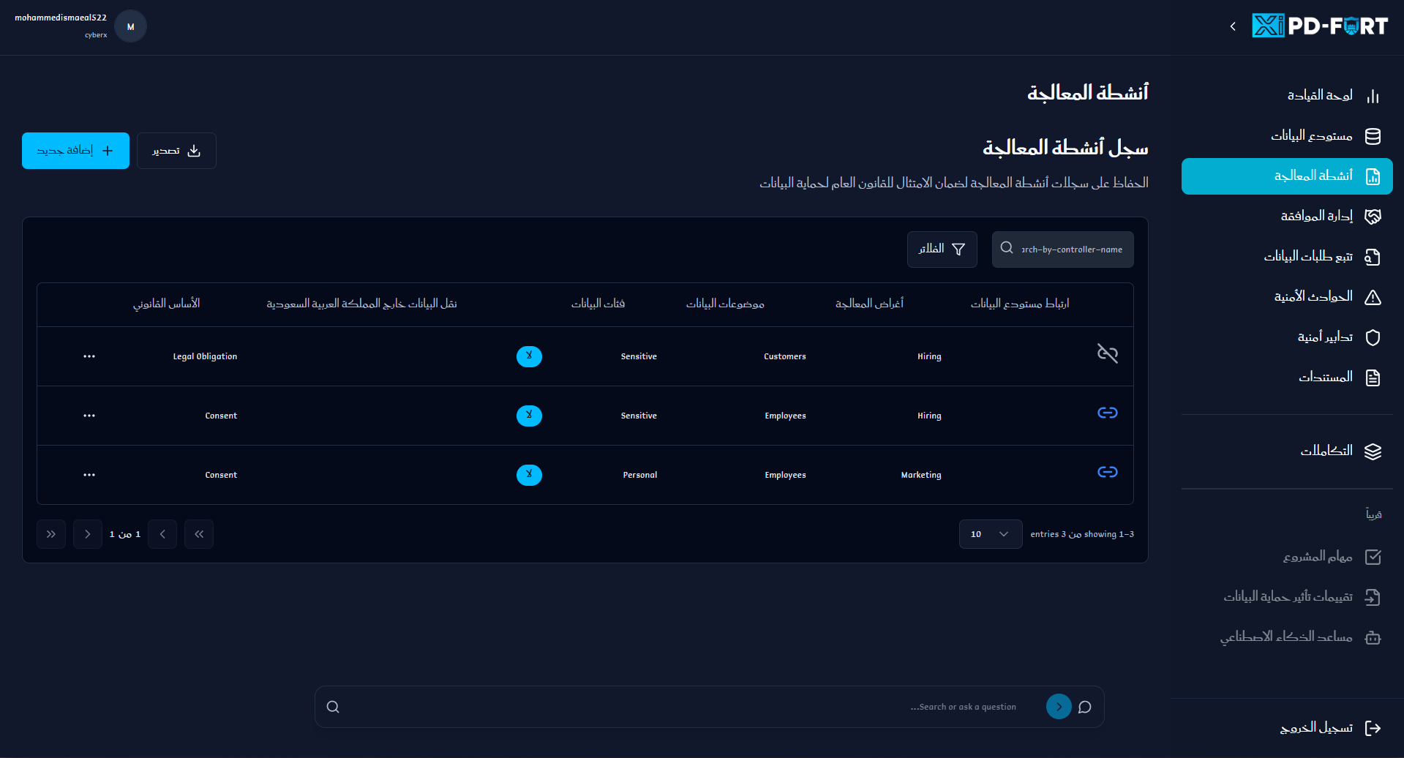The width and height of the screenshot is (1404, 758).
Task: Toggle the لا transfer badge in the Marketing row
Action: click(529, 475)
